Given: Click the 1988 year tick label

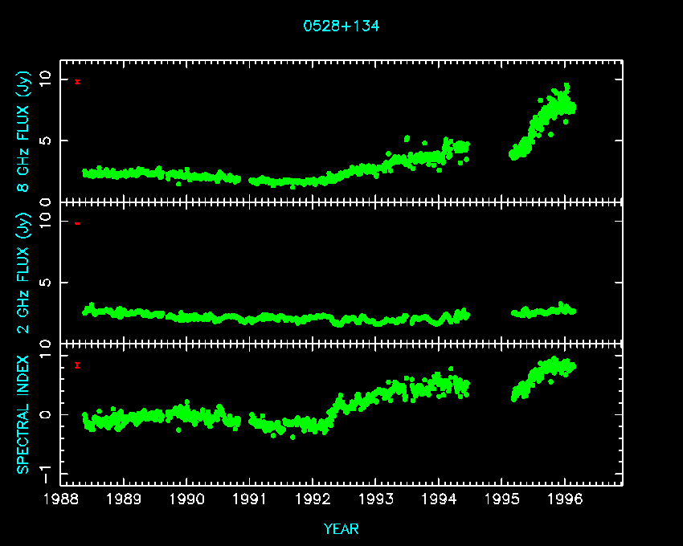Looking at the screenshot, I should [x=60, y=499].
